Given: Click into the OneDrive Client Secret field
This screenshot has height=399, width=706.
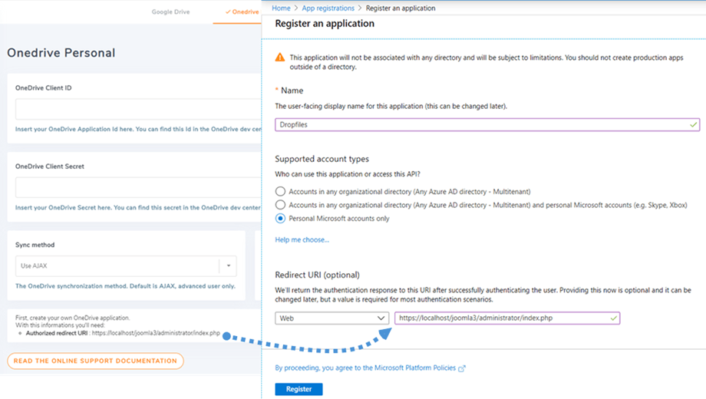Looking at the screenshot, I should (x=138, y=187).
